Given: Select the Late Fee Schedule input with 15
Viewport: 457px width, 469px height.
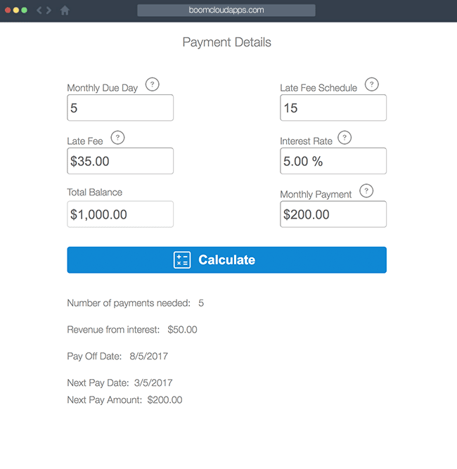Looking at the screenshot, I should 333,108.
